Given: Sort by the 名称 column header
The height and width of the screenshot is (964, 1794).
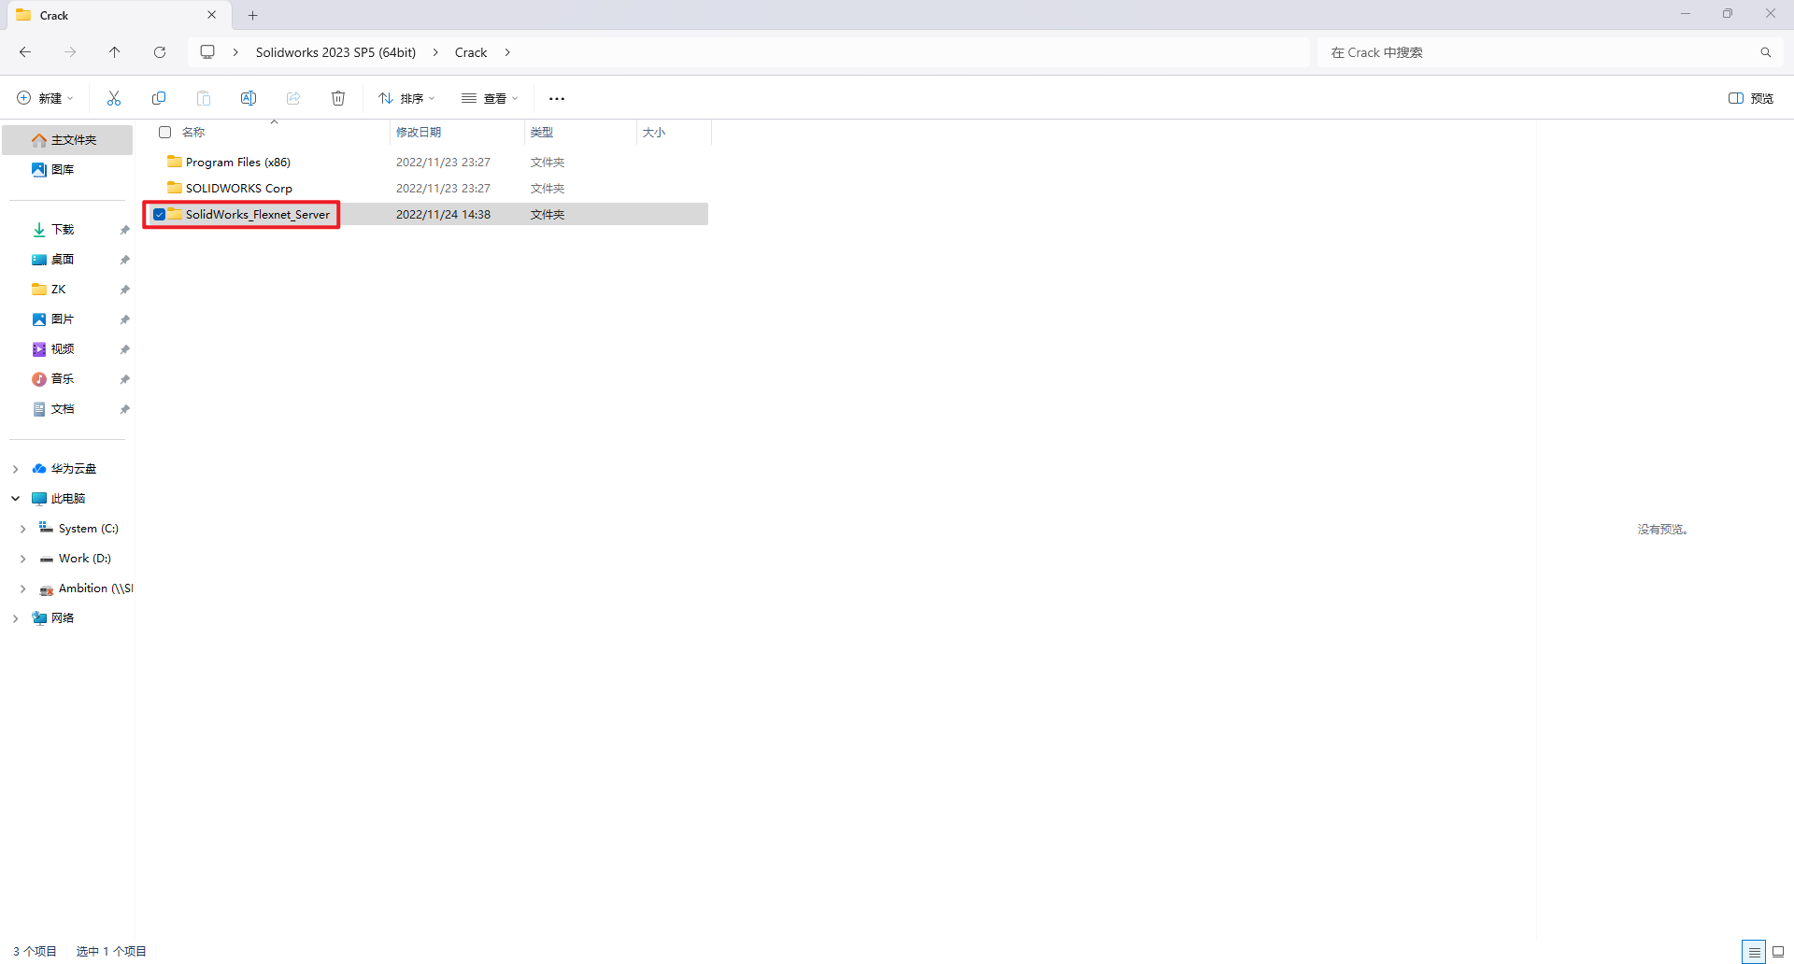Looking at the screenshot, I should pos(271,133).
